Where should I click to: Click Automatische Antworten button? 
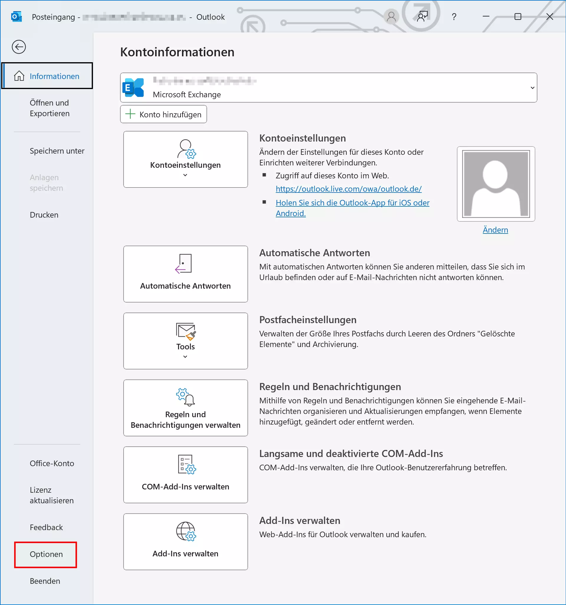[186, 274]
